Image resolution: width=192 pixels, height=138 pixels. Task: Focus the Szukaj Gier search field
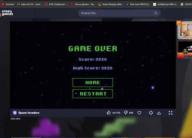119,13
